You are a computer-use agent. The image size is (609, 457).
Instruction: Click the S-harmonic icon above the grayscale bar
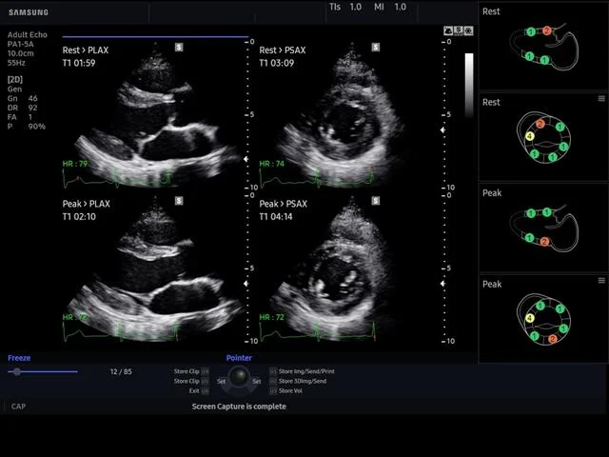pyautogui.click(x=459, y=30)
